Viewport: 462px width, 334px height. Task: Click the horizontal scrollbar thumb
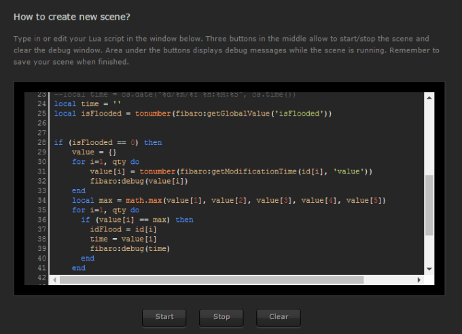coord(211,280)
